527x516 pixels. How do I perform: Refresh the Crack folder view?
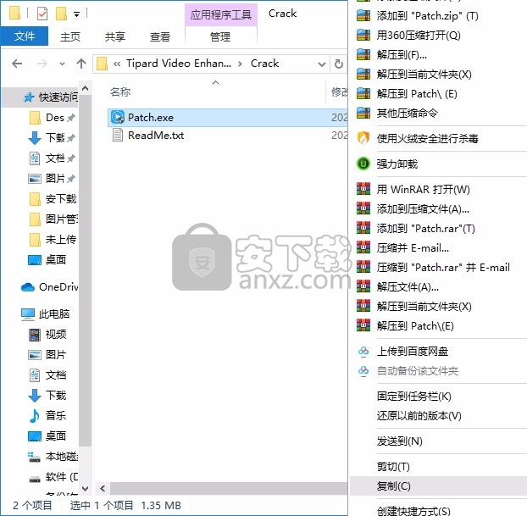339,64
